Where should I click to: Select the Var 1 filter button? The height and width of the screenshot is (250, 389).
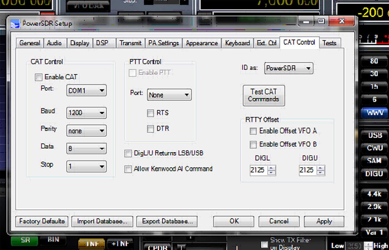pos(375,232)
